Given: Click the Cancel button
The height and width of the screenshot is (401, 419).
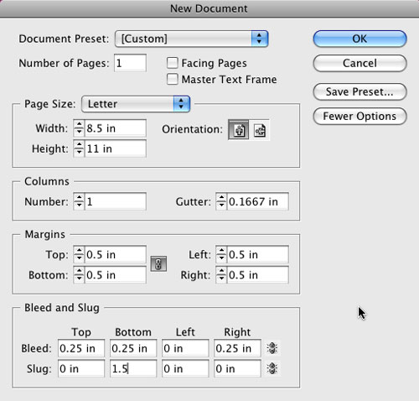Looking at the screenshot, I should click(x=360, y=63).
